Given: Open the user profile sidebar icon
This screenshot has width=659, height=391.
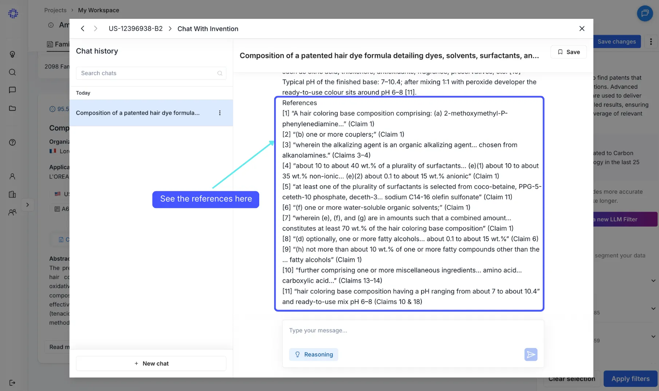Looking at the screenshot, I should pos(12,176).
